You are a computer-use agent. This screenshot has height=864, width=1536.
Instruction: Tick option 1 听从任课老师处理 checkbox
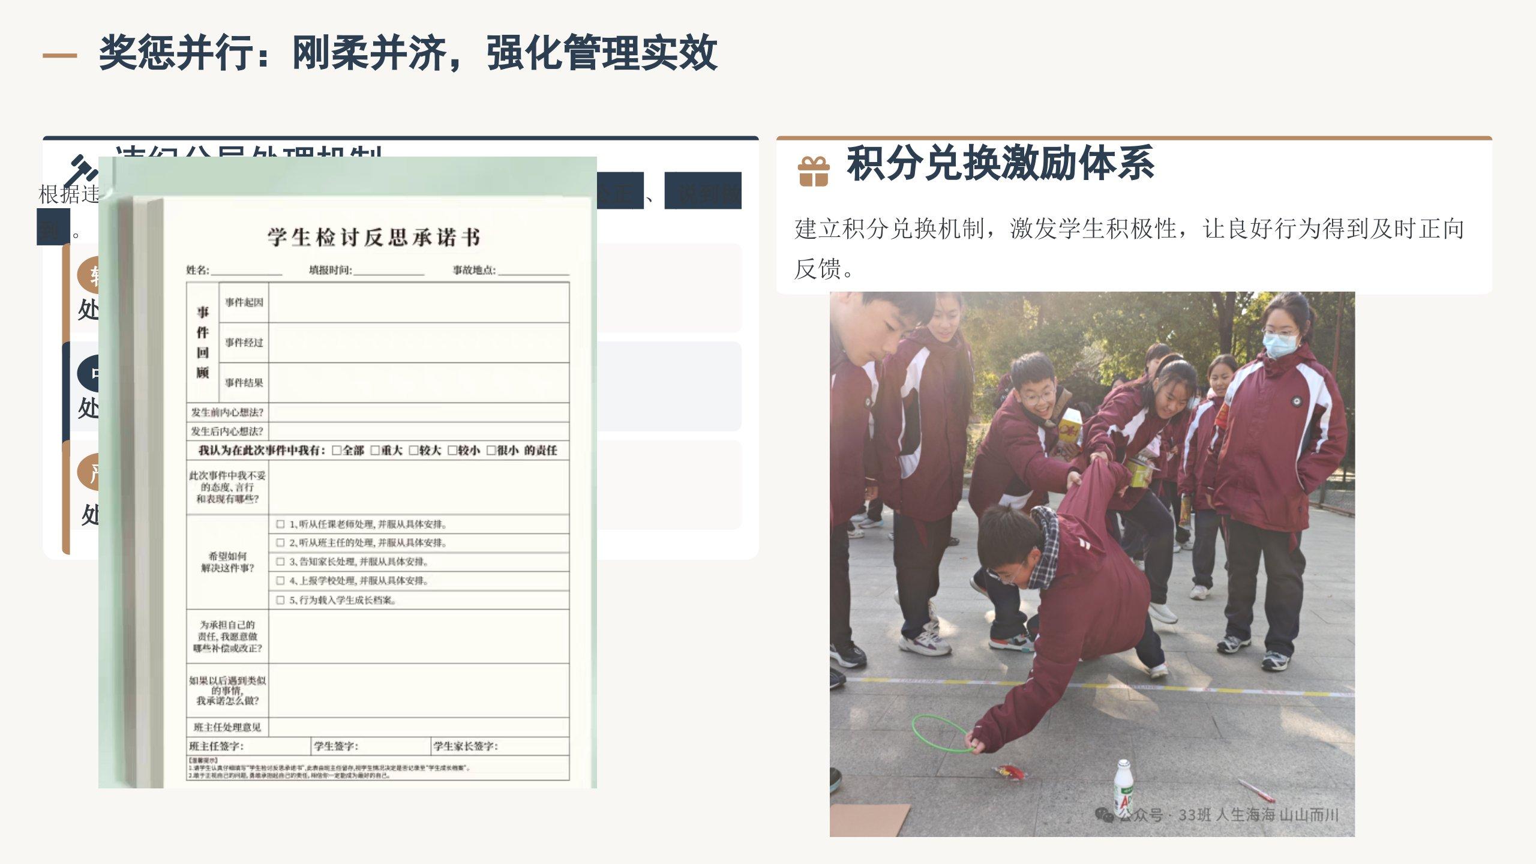point(280,524)
